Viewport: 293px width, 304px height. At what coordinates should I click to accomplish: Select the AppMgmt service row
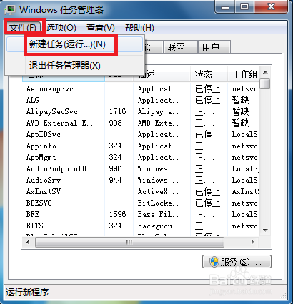[141, 157]
